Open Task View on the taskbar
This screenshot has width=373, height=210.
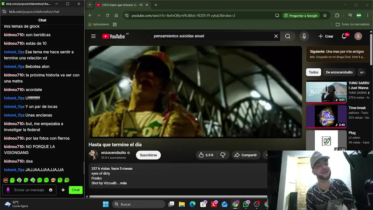click(x=171, y=204)
